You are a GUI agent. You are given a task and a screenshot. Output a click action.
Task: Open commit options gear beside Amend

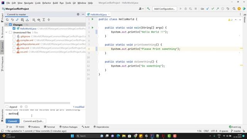point(21,107)
